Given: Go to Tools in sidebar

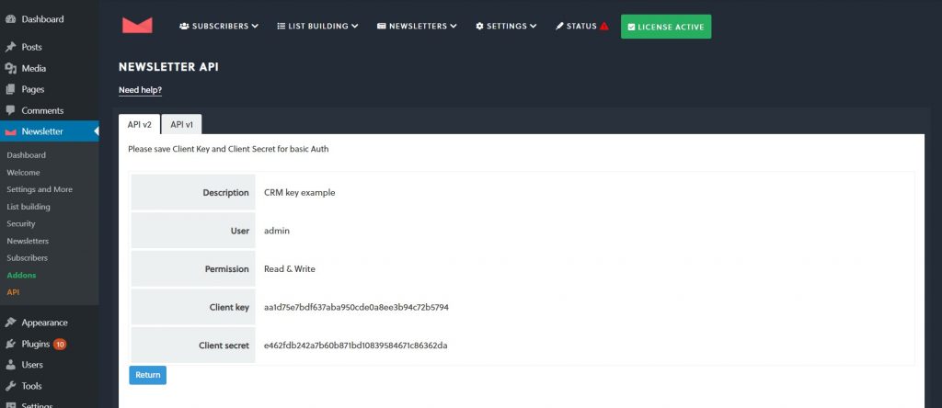Looking at the screenshot, I should pos(32,386).
